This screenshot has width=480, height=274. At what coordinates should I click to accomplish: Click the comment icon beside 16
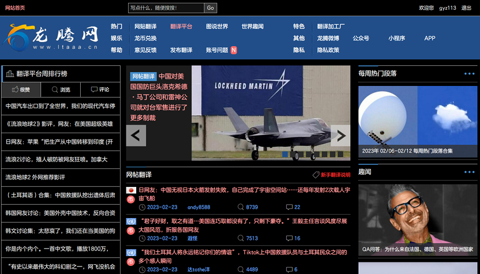[x=289, y=238]
